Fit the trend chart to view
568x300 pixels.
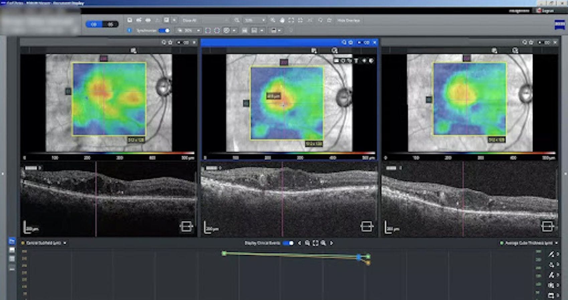[x=315, y=243]
